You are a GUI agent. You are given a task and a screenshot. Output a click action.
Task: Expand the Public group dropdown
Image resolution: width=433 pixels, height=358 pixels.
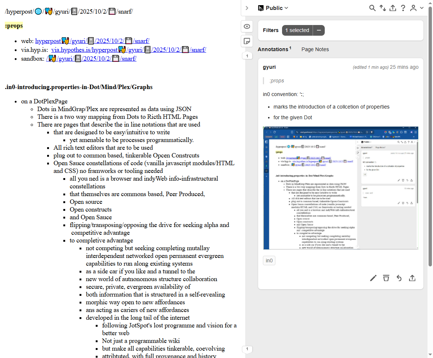(x=273, y=8)
